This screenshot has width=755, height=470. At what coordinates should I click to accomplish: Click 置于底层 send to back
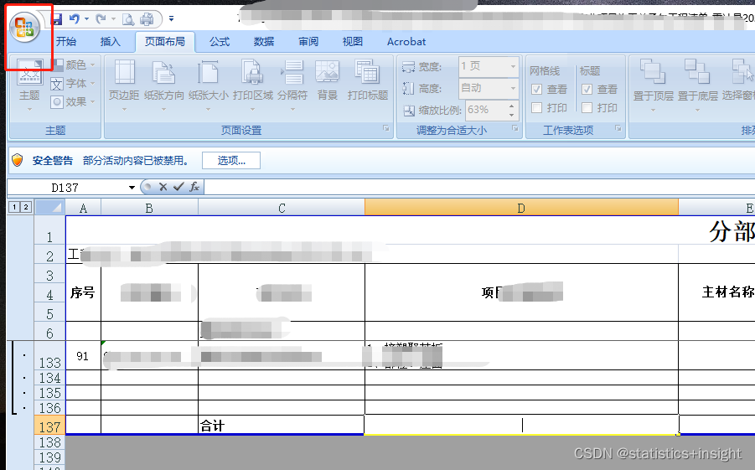click(x=698, y=85)
